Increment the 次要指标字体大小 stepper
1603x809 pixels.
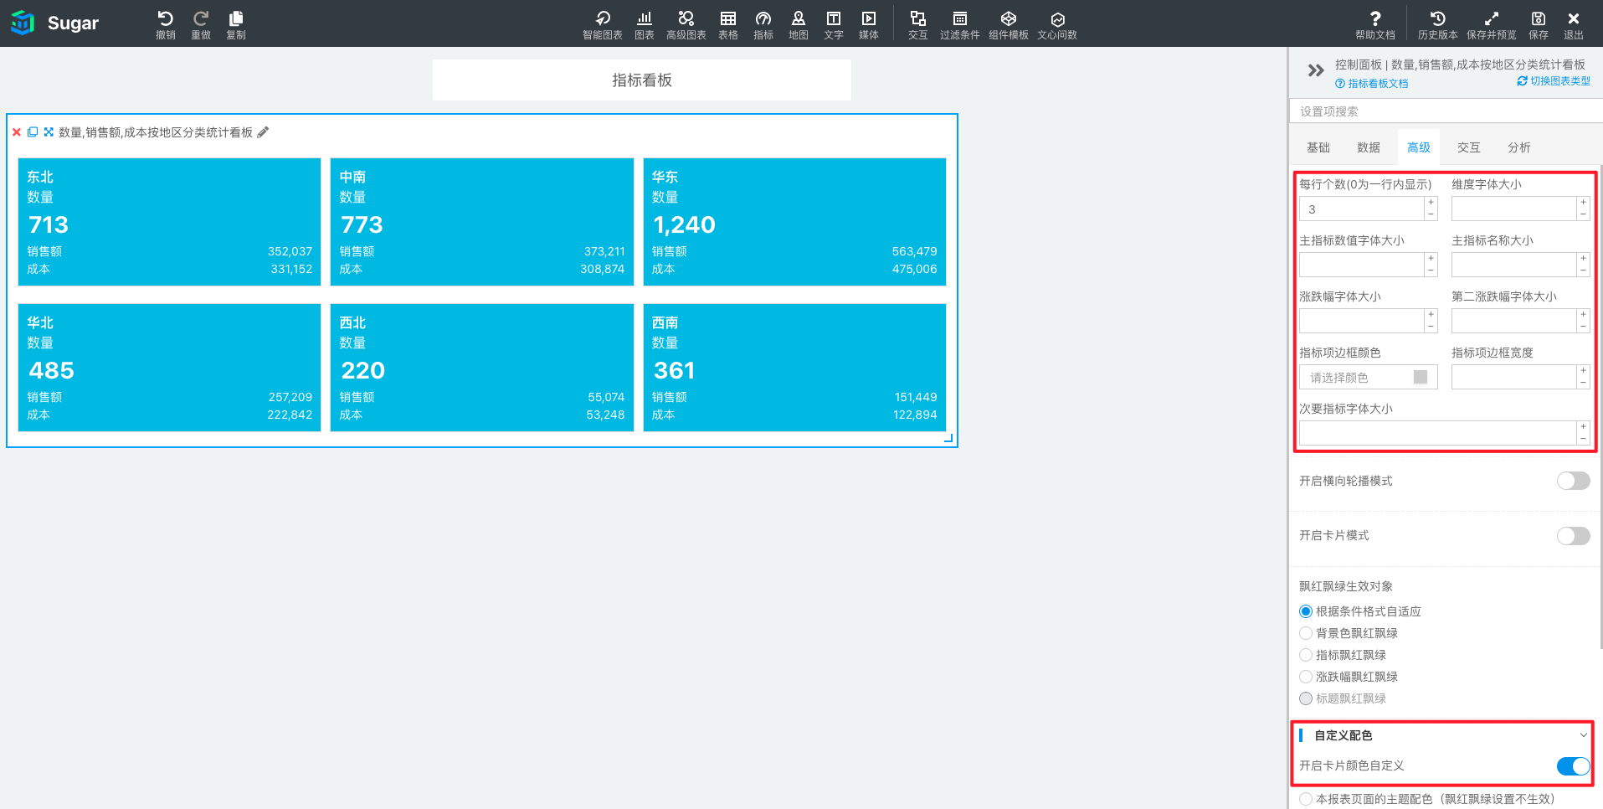1583,427
